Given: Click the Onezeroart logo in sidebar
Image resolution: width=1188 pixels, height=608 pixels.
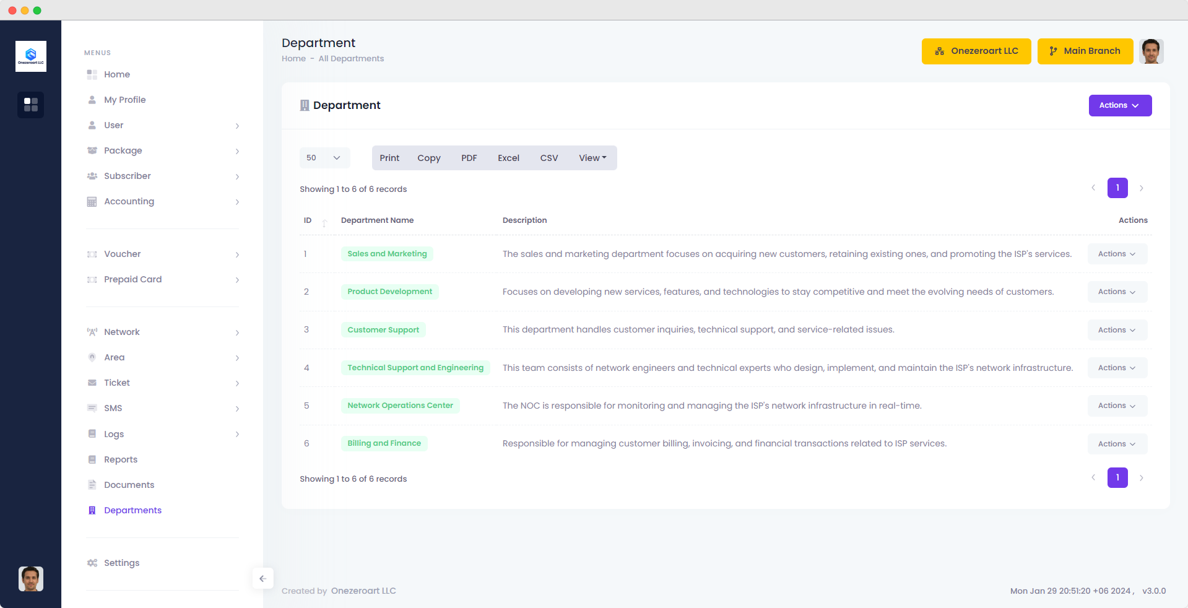Looking at the screenshot, I should [x=31, y=56].
